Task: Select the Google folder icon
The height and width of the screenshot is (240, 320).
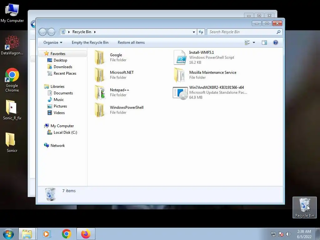Action: (x=100, y=57)
